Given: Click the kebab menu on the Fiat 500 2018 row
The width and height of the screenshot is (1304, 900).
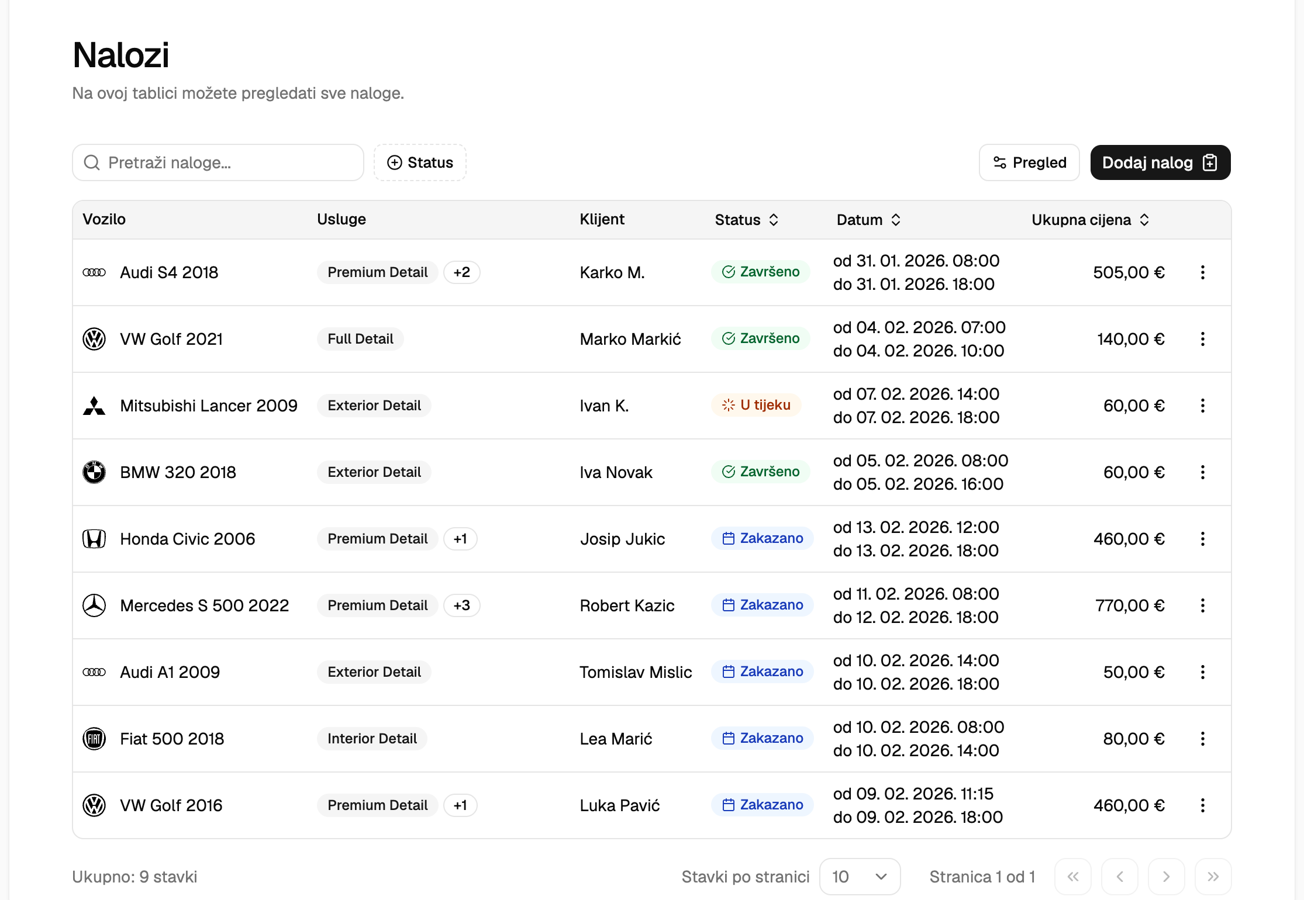Looking at the screenshot, I should (x=1202, y=739).
